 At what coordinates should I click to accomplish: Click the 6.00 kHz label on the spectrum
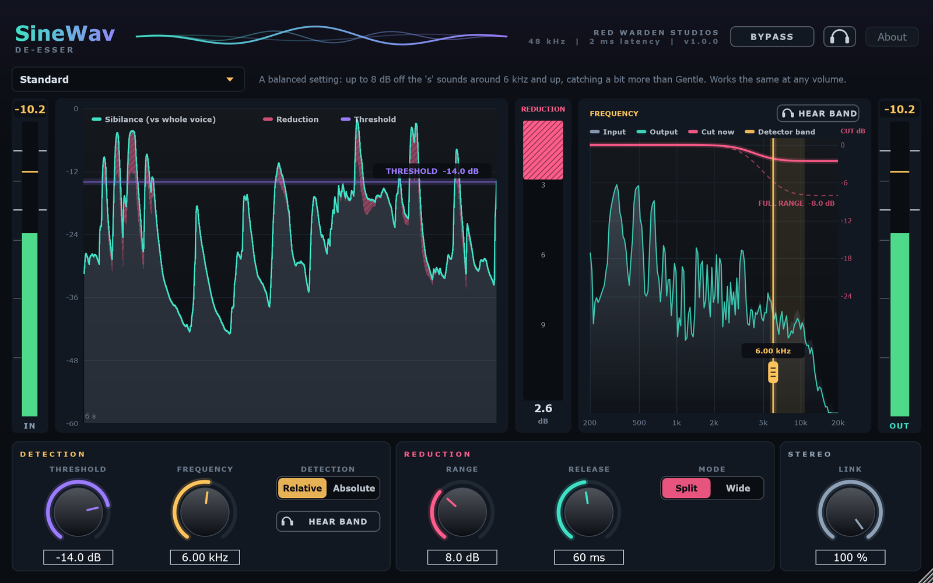[773, 351]
